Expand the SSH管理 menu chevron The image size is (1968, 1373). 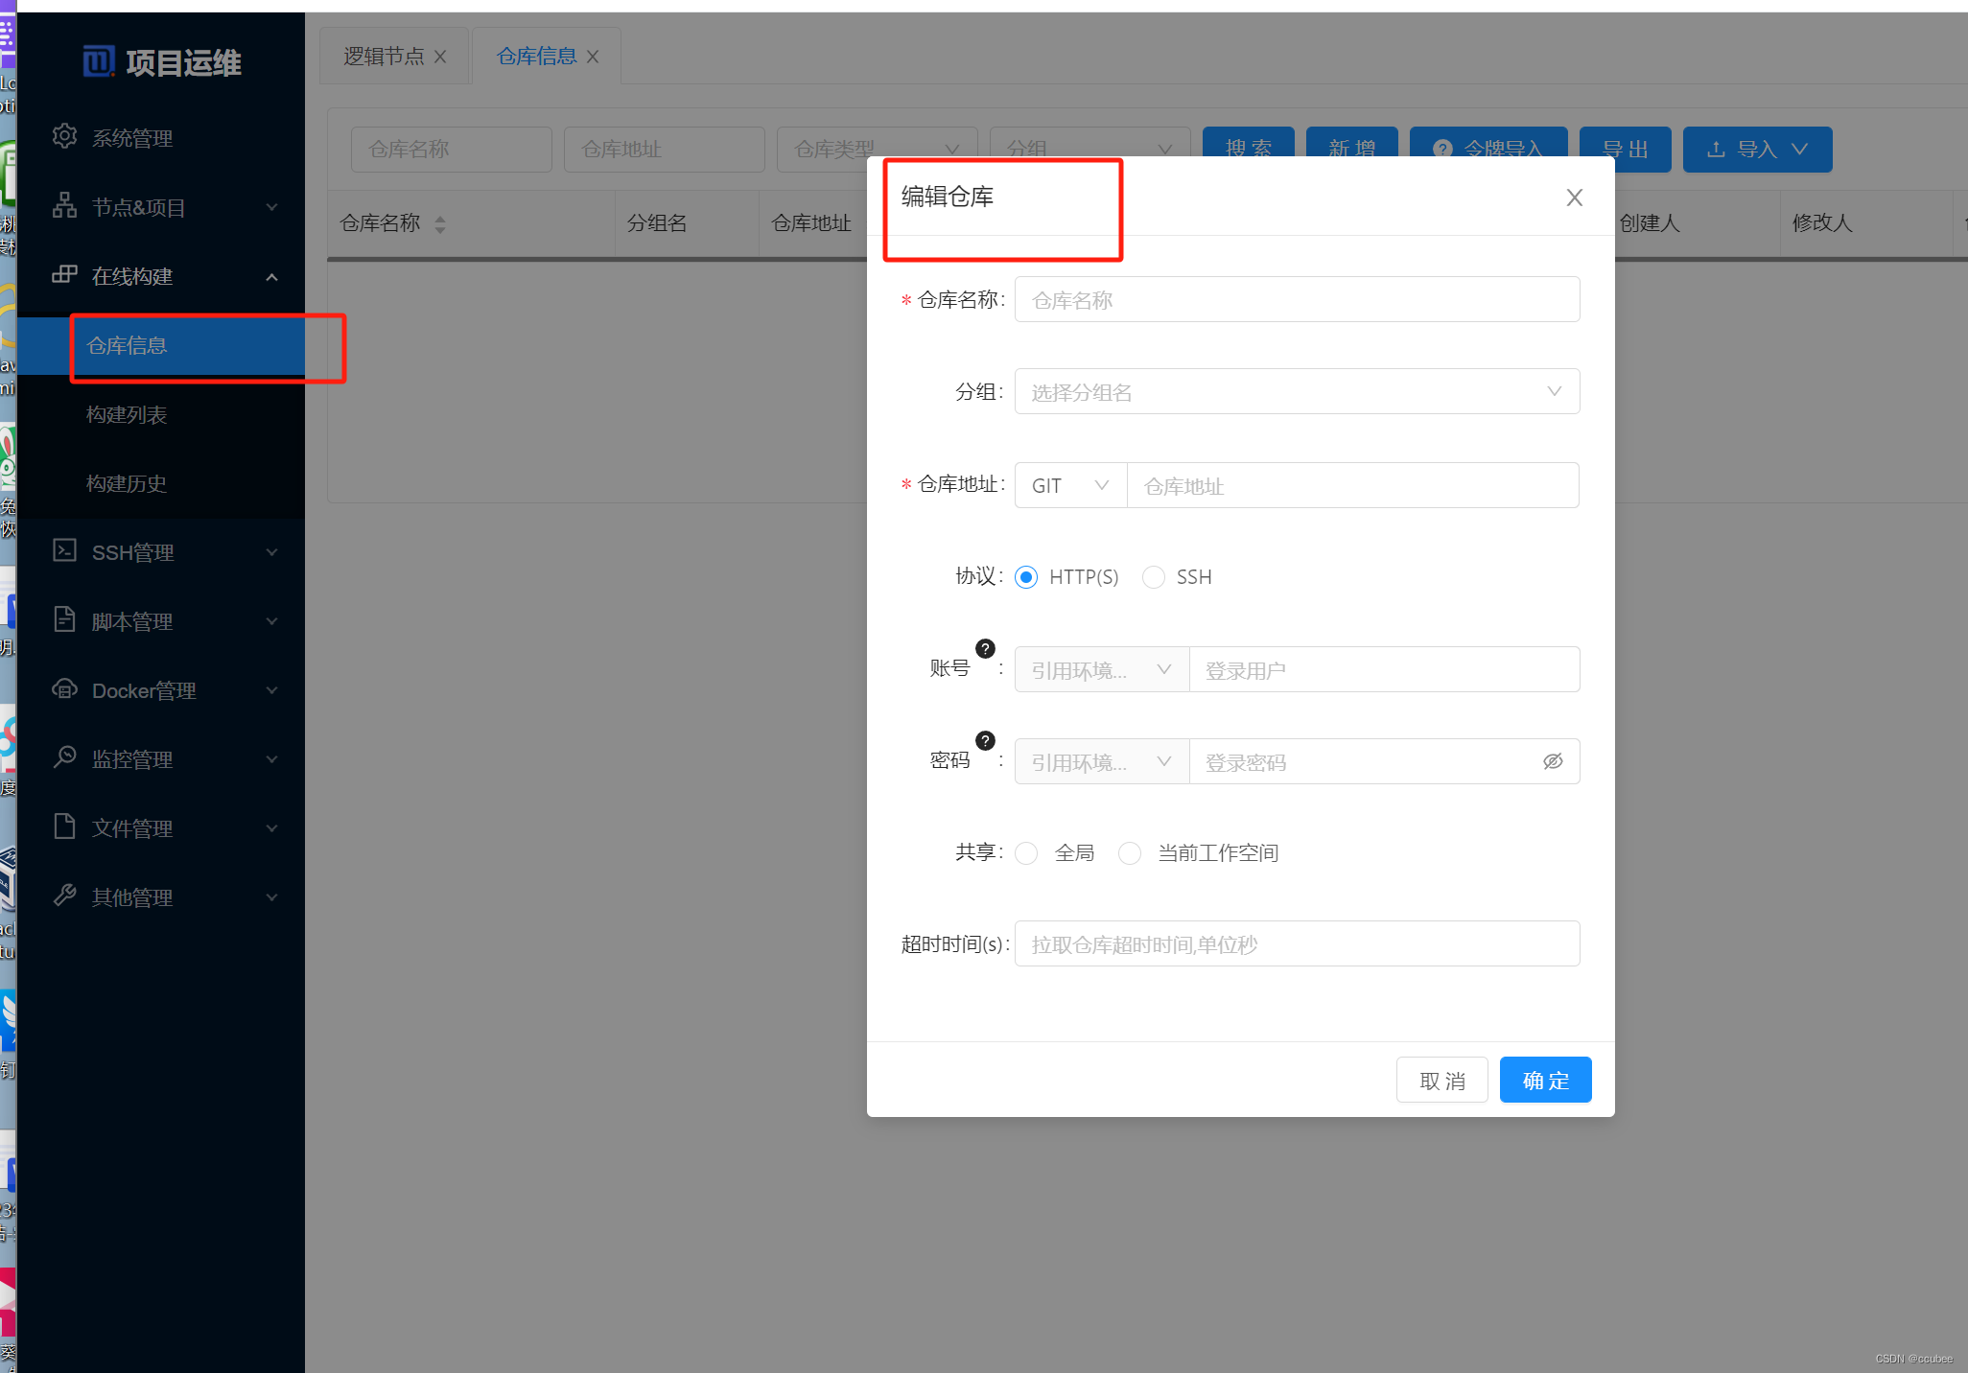click(x=272, y=552)
